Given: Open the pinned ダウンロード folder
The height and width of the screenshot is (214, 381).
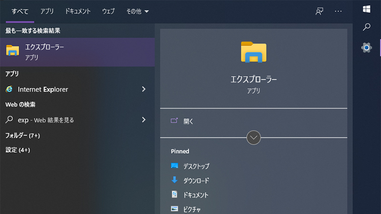Looking at the screenshot, I should [196, 181].
